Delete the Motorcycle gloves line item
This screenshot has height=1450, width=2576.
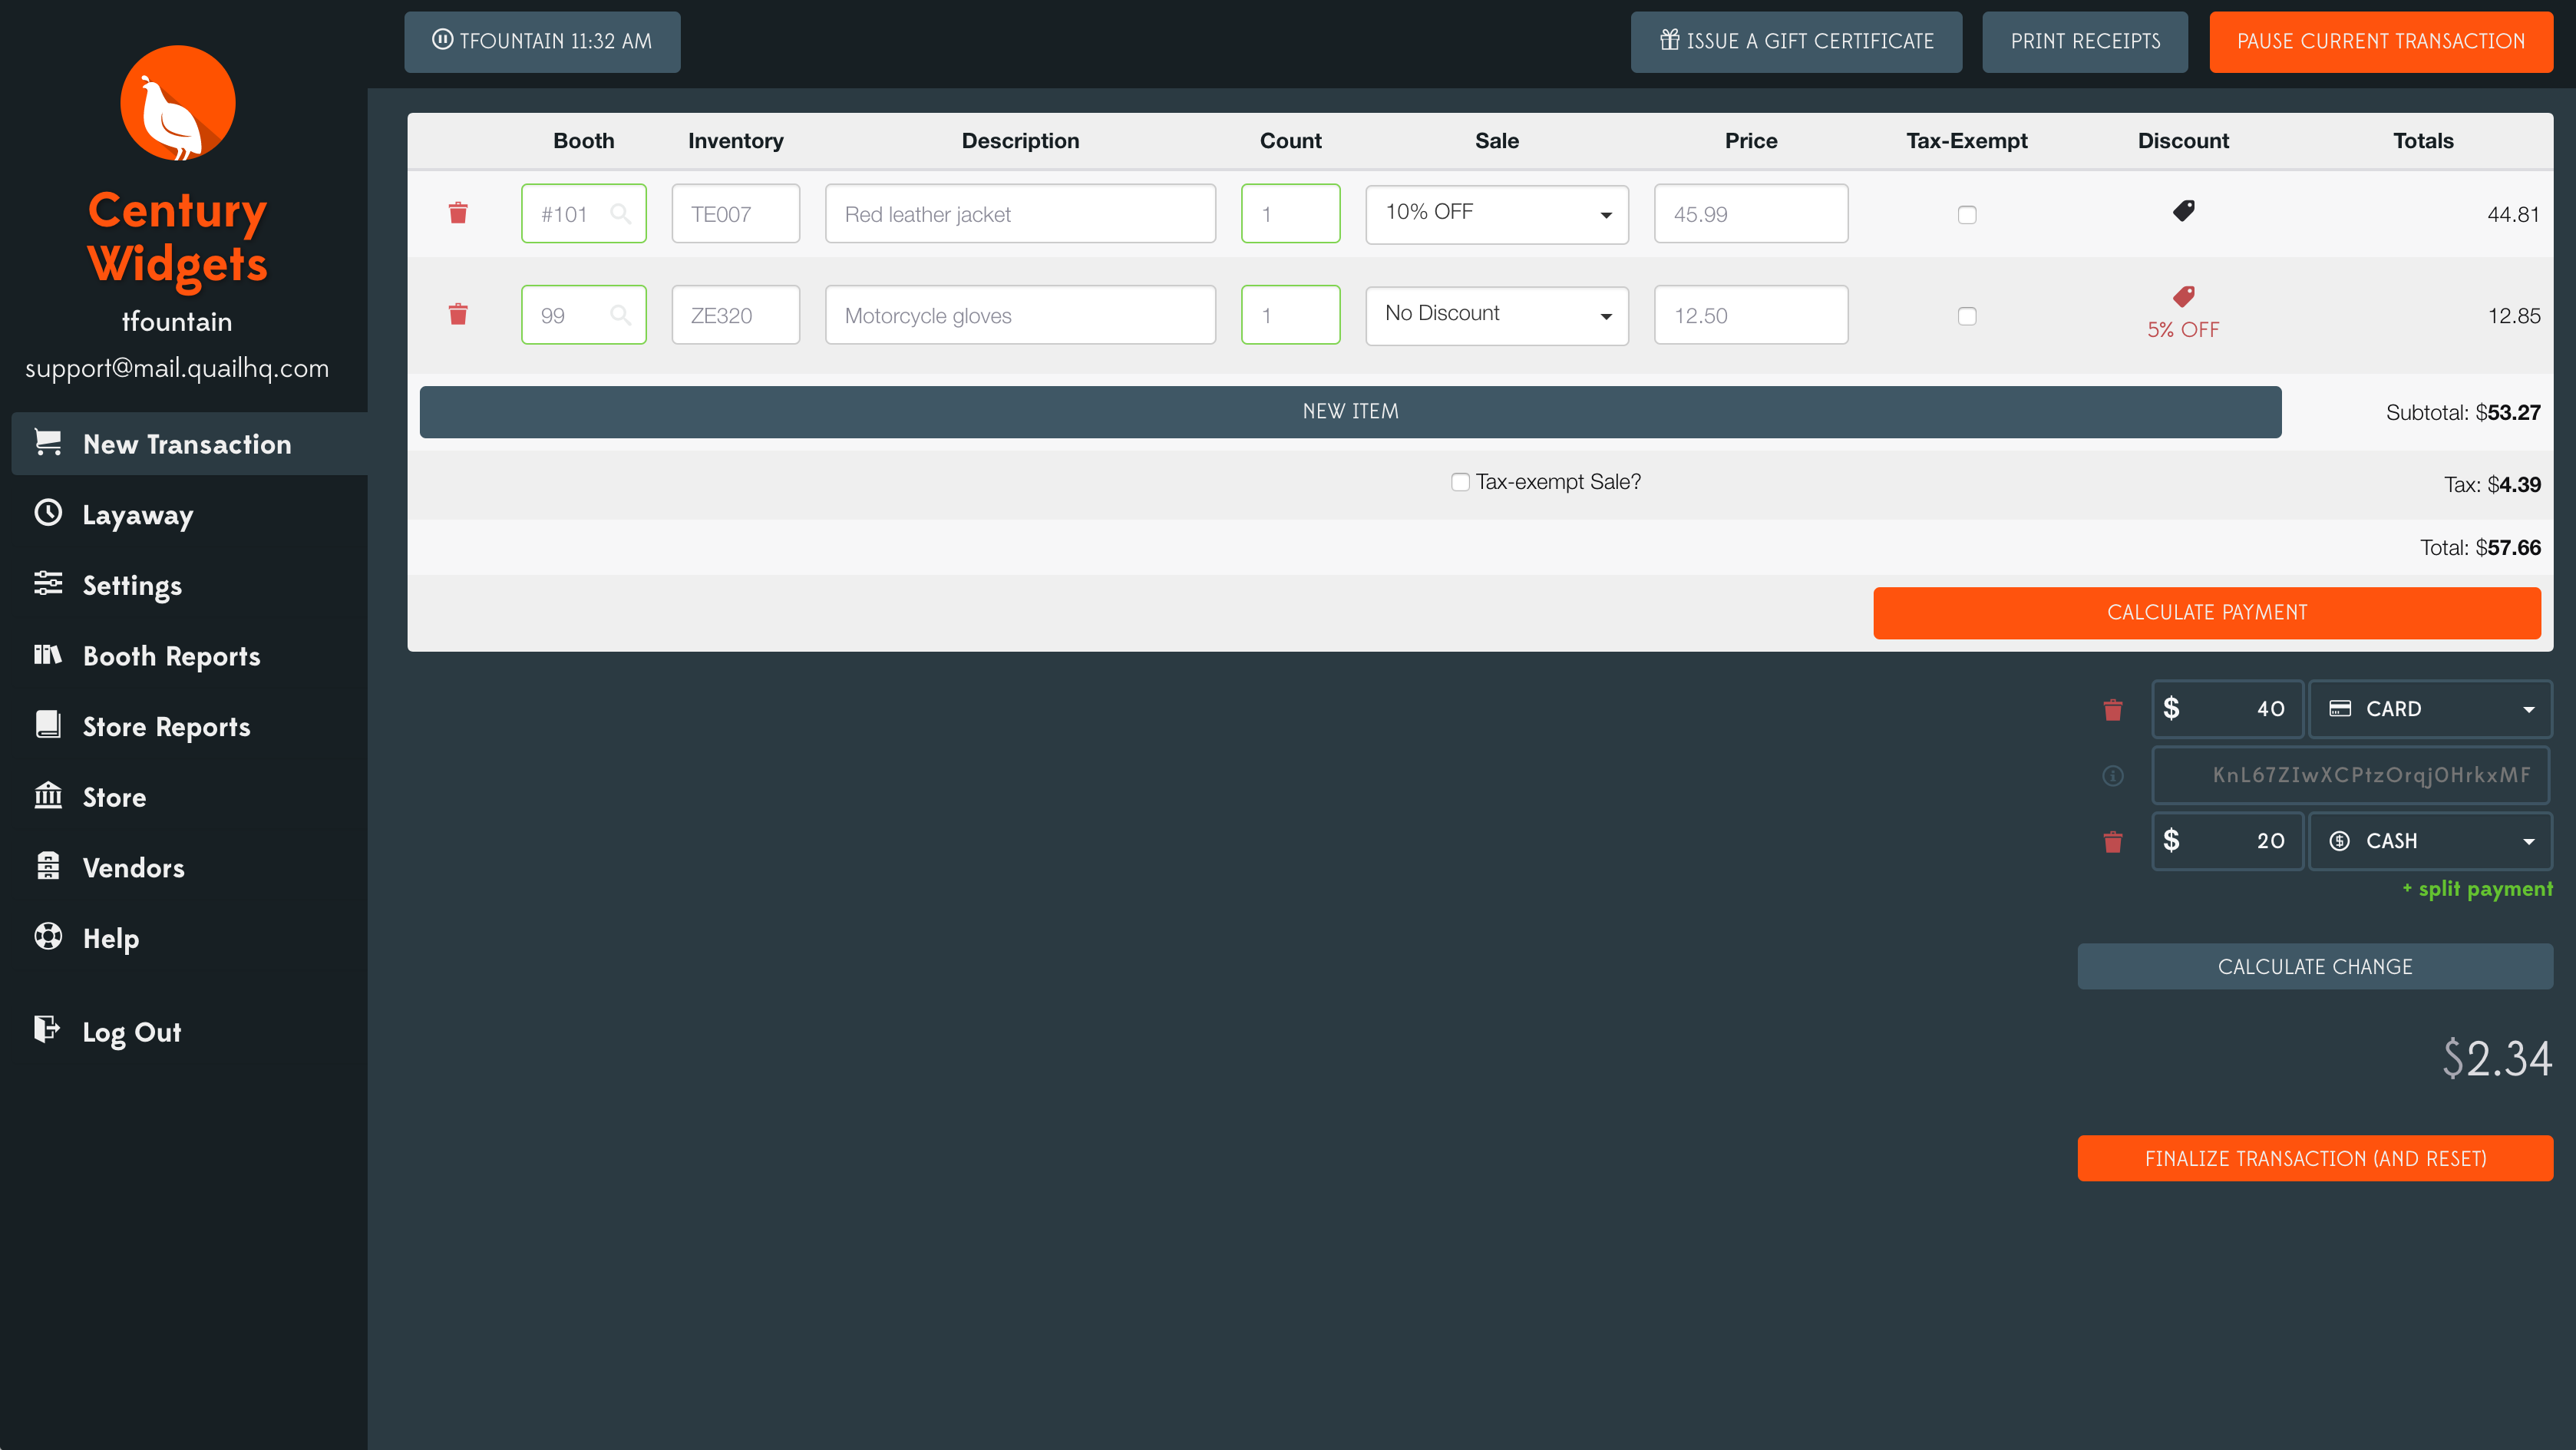pyautogui.click(x=458, y=315)
